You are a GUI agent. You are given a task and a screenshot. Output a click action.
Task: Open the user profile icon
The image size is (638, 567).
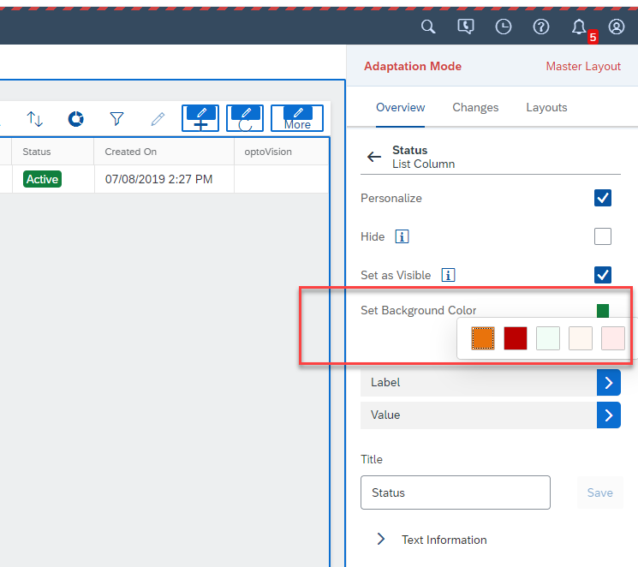point(617,27)
